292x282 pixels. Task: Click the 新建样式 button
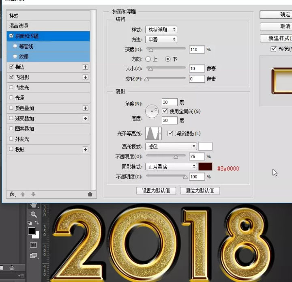pos(276,39)
